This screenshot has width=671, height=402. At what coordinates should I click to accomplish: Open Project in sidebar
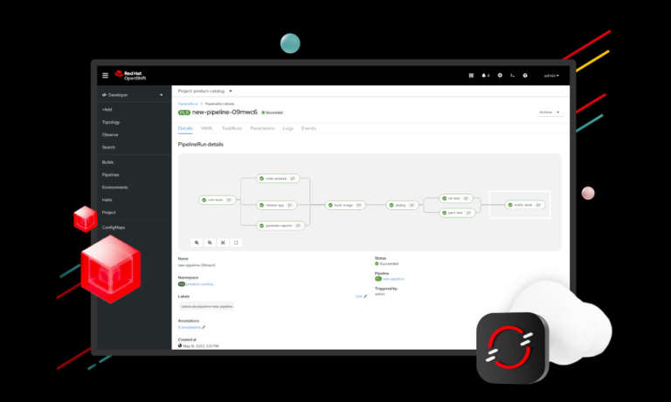tap(108, 212)
